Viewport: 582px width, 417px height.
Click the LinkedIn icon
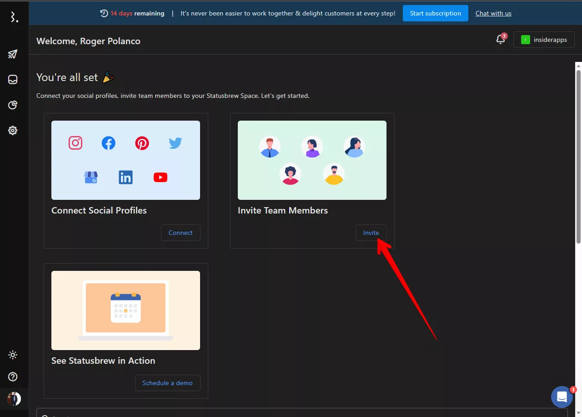coord(125,177)
